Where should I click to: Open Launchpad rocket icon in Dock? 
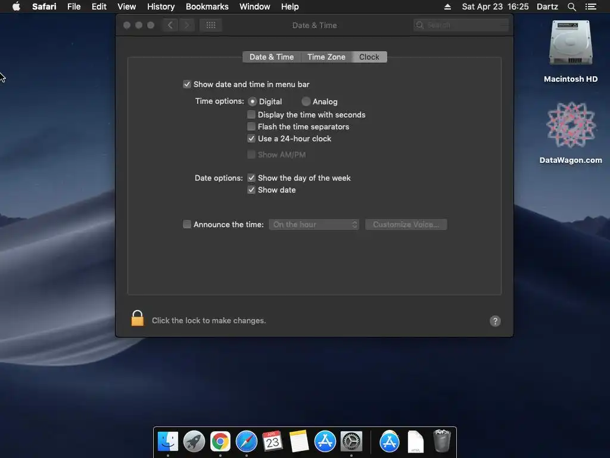tap(194, 441)
